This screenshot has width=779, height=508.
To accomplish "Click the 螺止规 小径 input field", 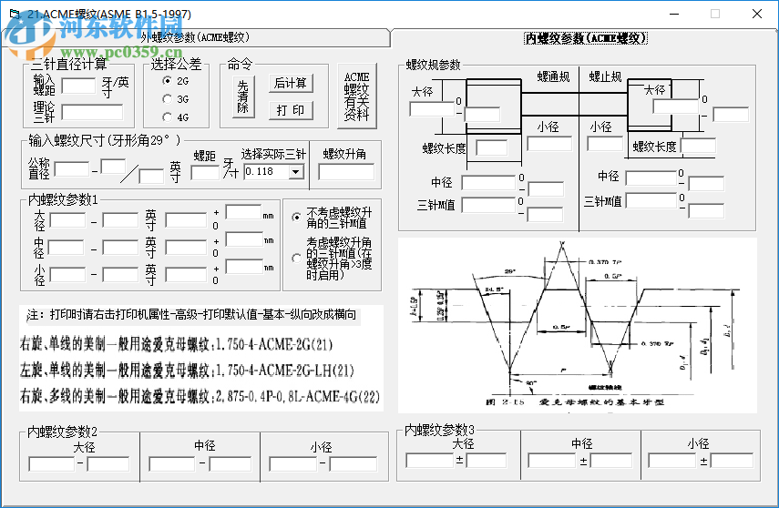I will pyautogui.click(x=605, y=144).
